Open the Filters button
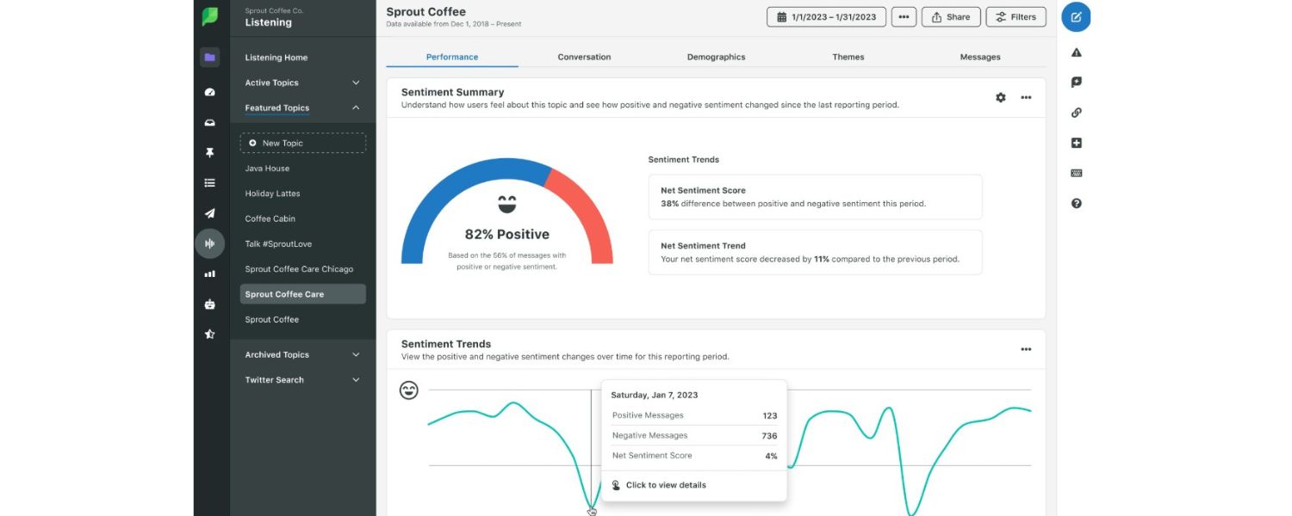 [x=1016, y=17]
